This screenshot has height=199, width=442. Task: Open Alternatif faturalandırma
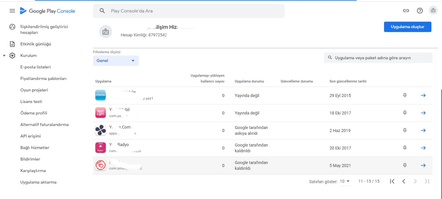[44, 125]
